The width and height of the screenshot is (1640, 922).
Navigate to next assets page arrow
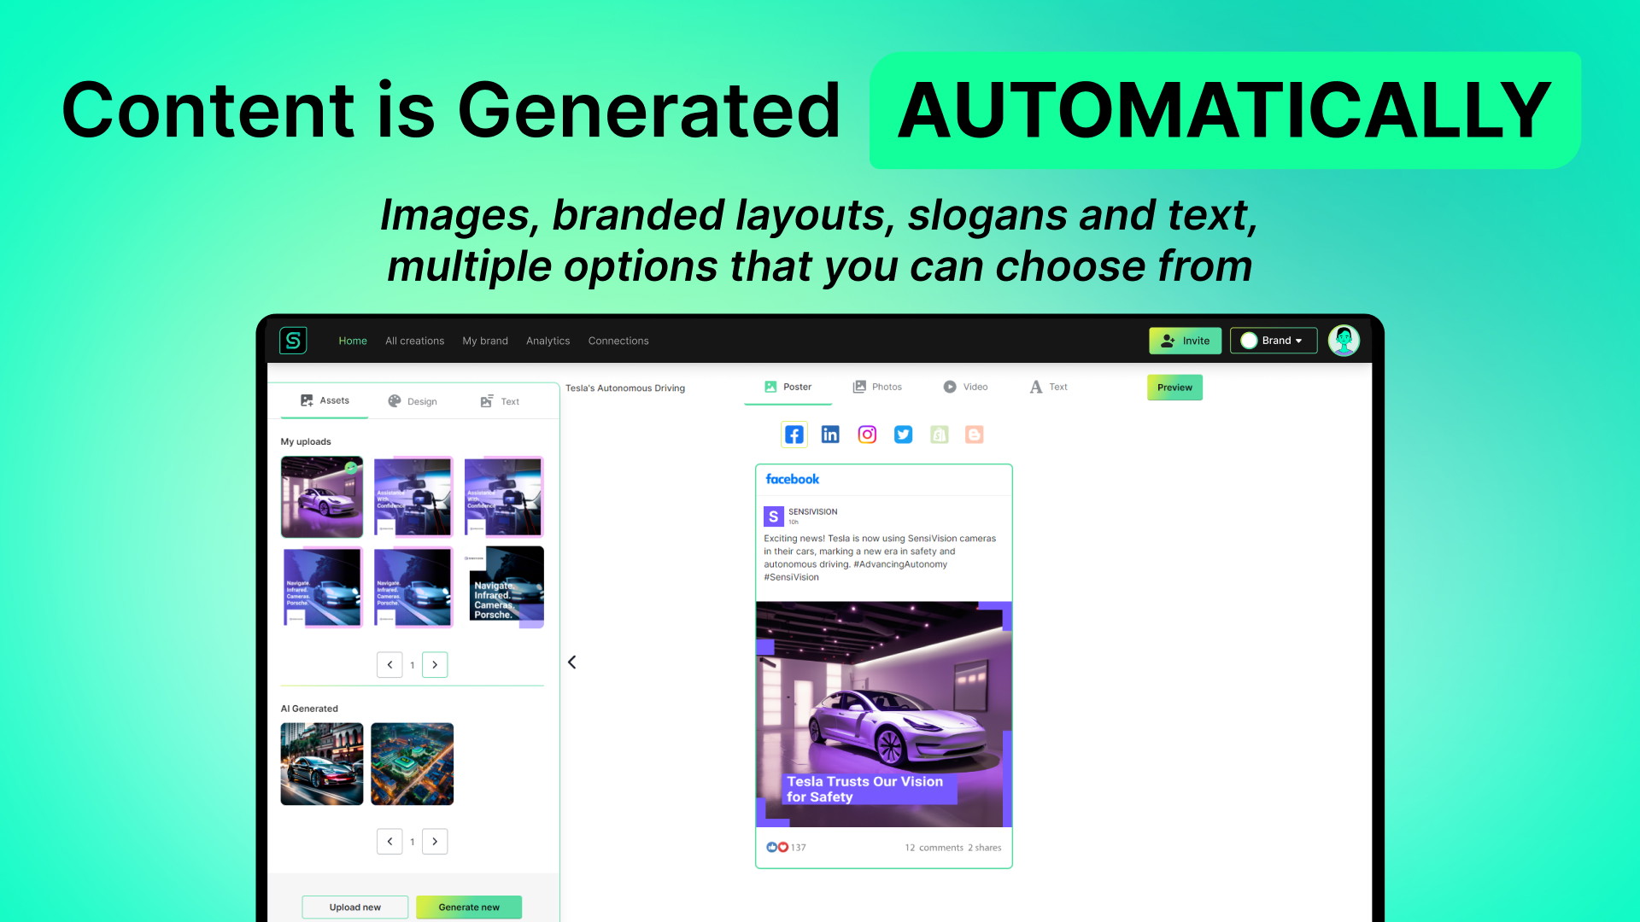click(x=434, y=664)
